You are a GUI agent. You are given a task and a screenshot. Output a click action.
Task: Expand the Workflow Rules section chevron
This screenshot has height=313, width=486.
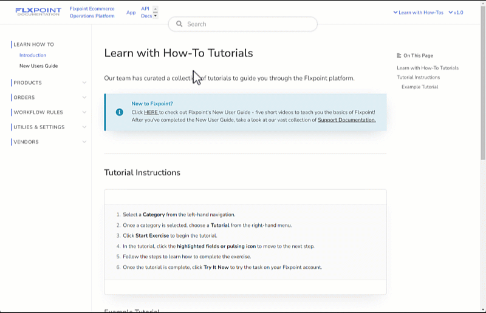click(84, 112)
